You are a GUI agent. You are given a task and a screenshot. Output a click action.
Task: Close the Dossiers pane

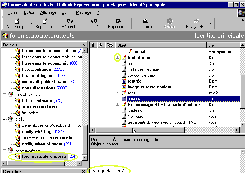[x=84, y=45]
